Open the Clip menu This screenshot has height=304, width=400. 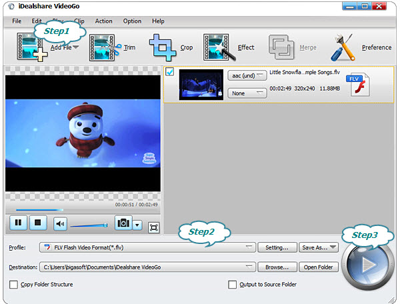pyautogui.click(x=79, y=21)
